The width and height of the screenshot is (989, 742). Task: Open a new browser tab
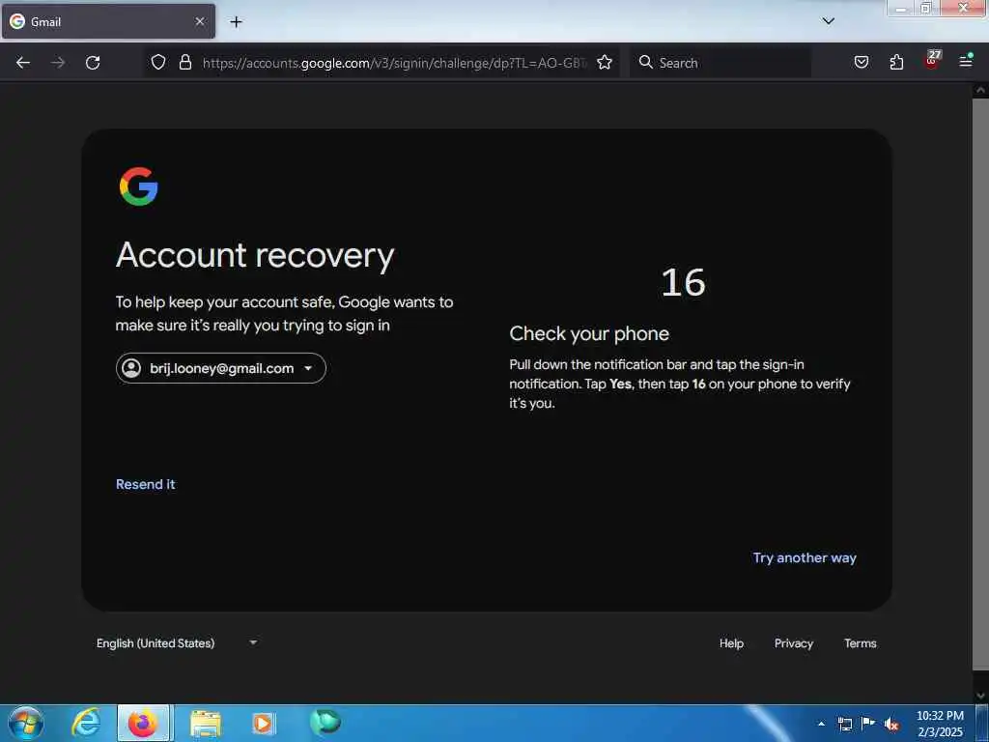coord(236,22)
